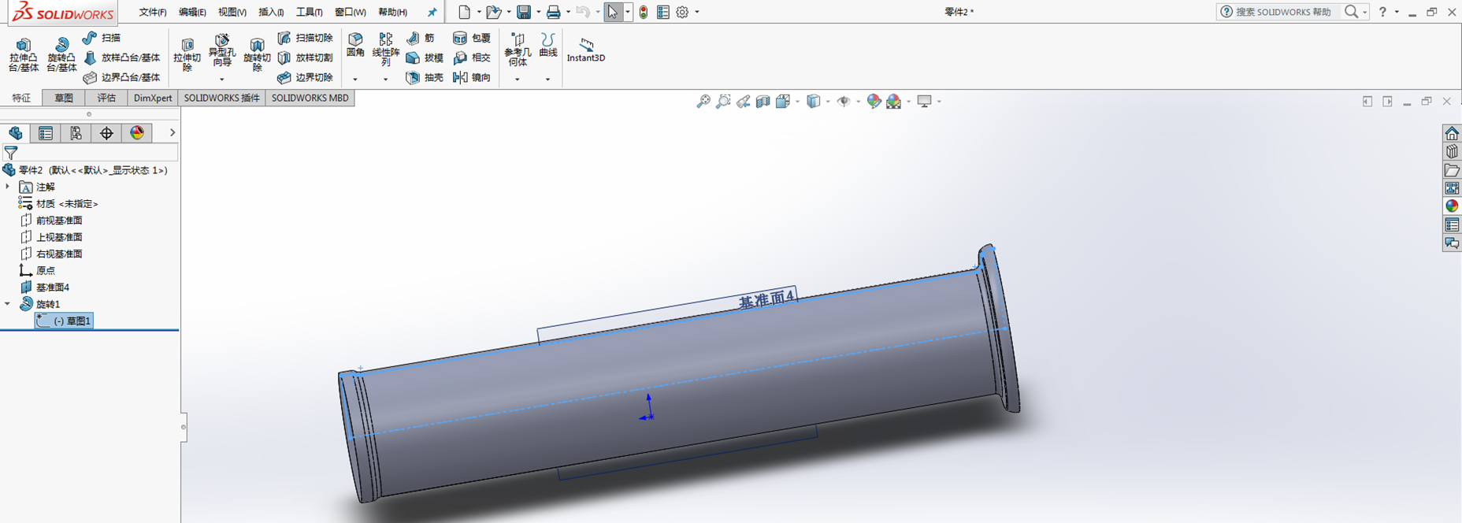Click the Zoom to Area icon
Viewport: 1462px width, 523px height.
(723, 102)
